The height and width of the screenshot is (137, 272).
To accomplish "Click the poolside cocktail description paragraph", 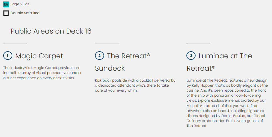I will [x=135, y=85].
